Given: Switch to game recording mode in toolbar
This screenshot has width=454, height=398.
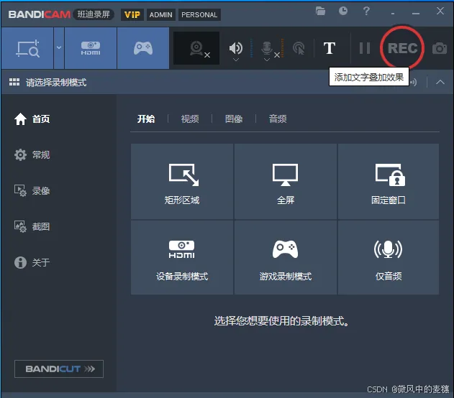Looking at the screenshot, I should point(143,48).
